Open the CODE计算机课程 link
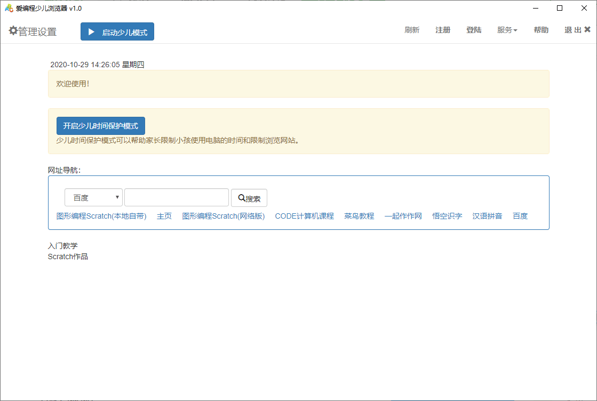Image resolution: width=597 pixels, height=401 pixels. pos(304,216)
